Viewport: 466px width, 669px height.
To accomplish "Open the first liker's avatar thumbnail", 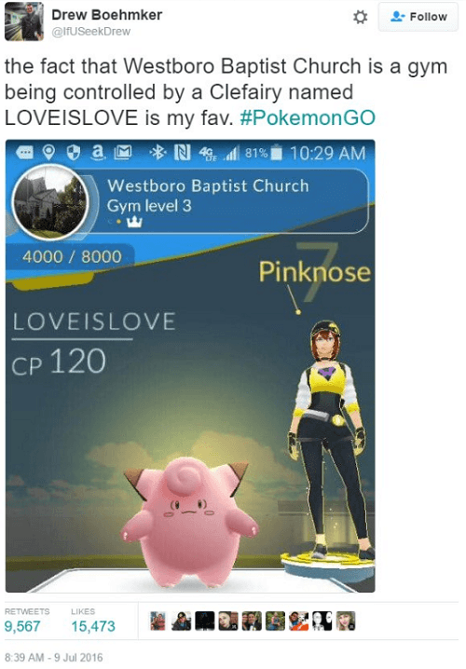I will [158, 621].
